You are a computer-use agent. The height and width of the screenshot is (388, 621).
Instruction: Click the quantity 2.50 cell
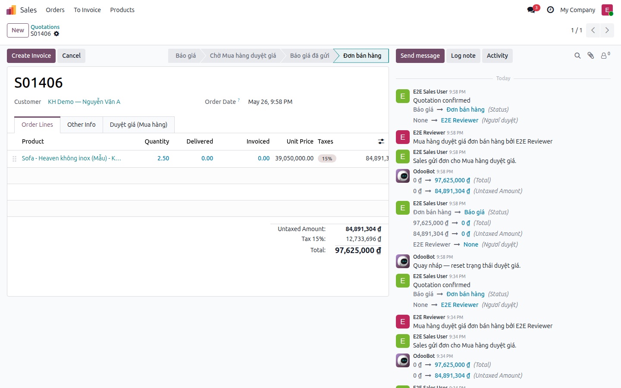[163, 158]
